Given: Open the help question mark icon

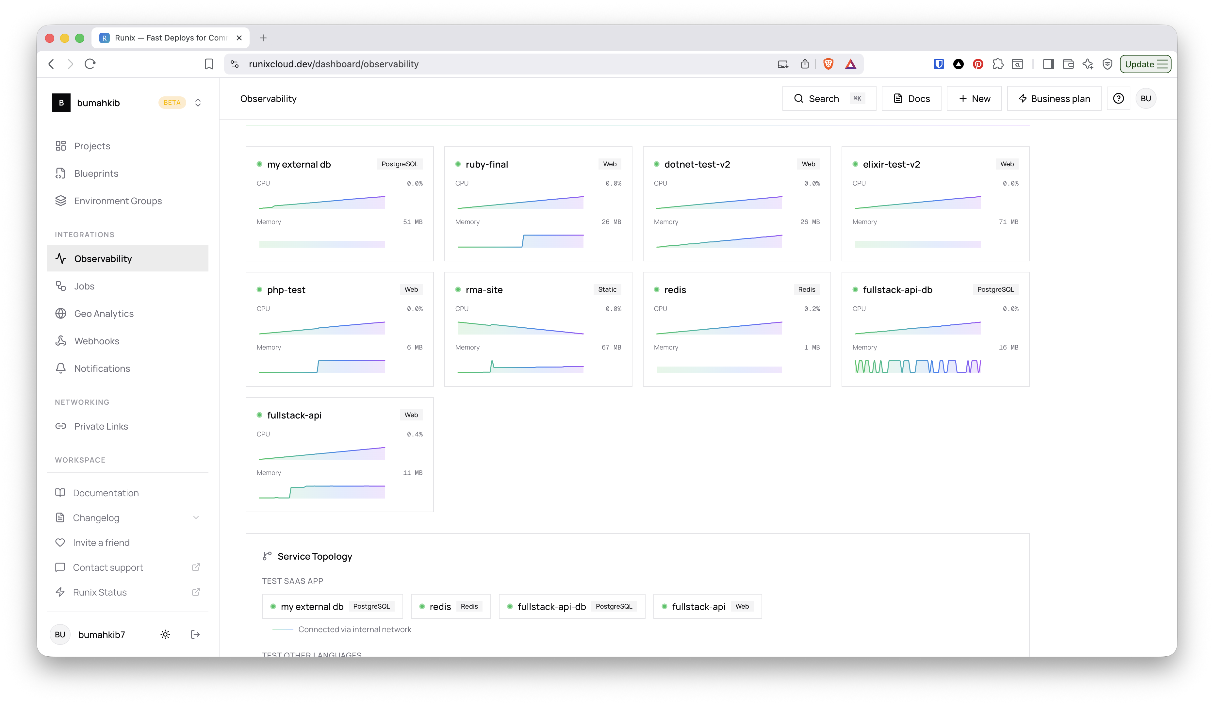Looking at the screenshot, I should point(1118,98).
